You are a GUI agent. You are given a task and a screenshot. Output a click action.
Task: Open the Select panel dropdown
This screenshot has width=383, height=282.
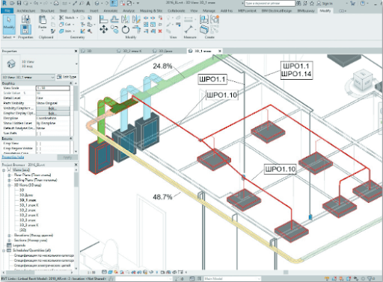9,37
